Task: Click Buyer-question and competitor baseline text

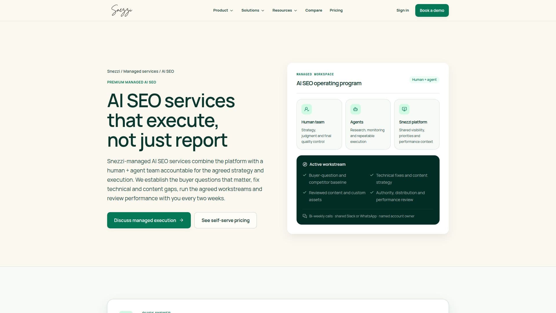Action: pyautogui.click(x=328, y=179)
